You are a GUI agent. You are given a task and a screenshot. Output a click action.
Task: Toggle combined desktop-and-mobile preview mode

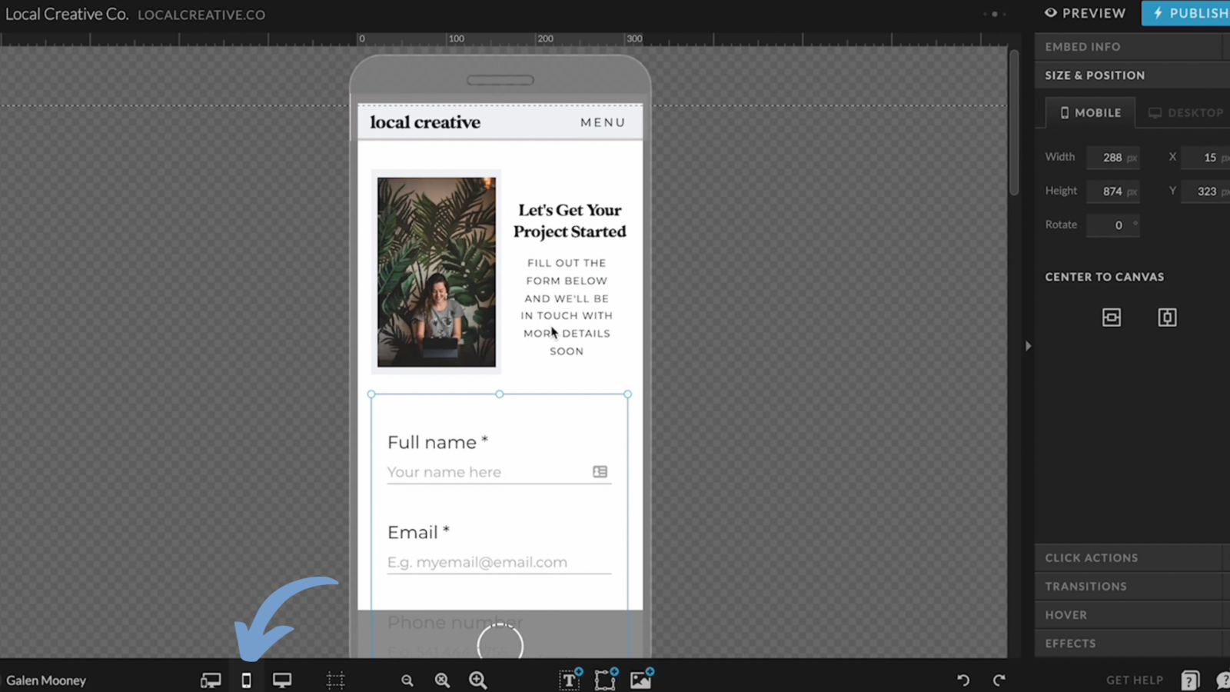click(210, 680)
